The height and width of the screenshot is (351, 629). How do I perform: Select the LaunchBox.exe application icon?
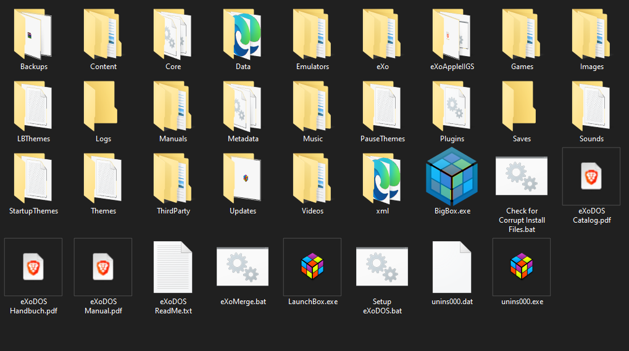point(312,266)
